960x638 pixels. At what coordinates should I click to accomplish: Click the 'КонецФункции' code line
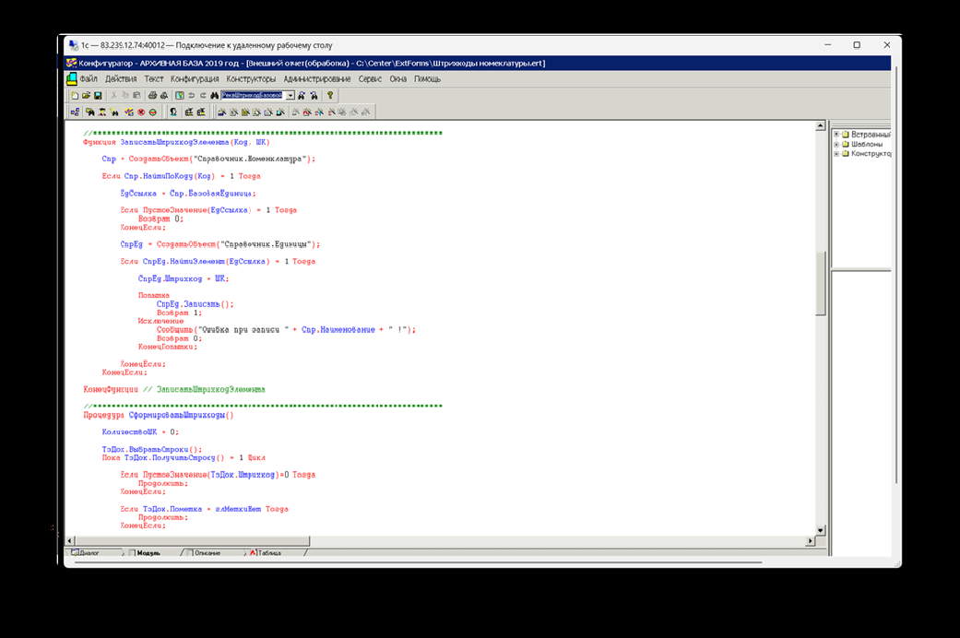coord(174,389)
